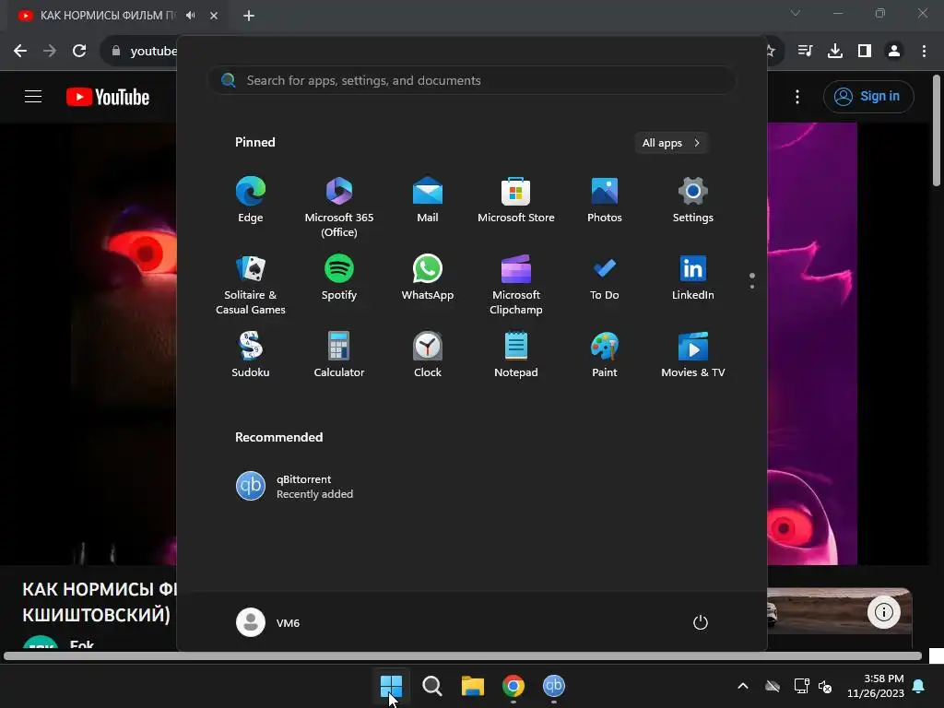Open YouTube settings three-dot menu
This screenshot has height=708, width=944.
pyautogui.click(x=797, y=97)
